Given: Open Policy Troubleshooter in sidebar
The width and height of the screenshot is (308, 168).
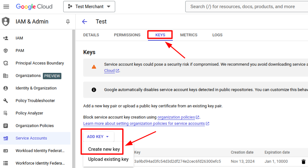Looking at the screenshot, I should [x=35, y=101].
